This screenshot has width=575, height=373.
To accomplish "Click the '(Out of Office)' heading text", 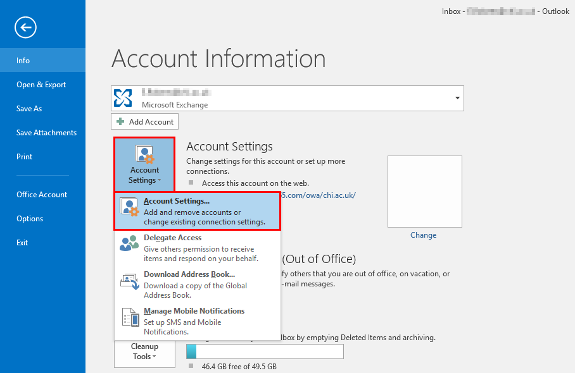I will point(319,259).
